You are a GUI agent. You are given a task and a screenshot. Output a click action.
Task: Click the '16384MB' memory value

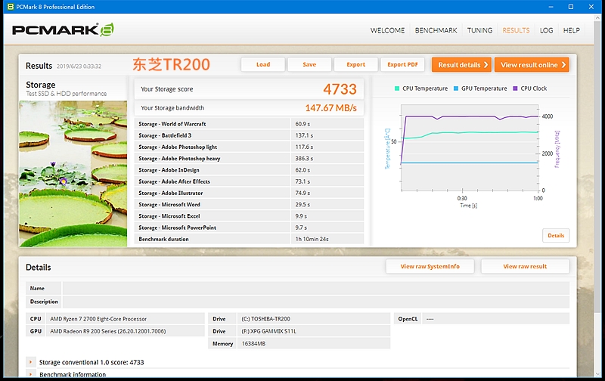[x=253, y=344]
